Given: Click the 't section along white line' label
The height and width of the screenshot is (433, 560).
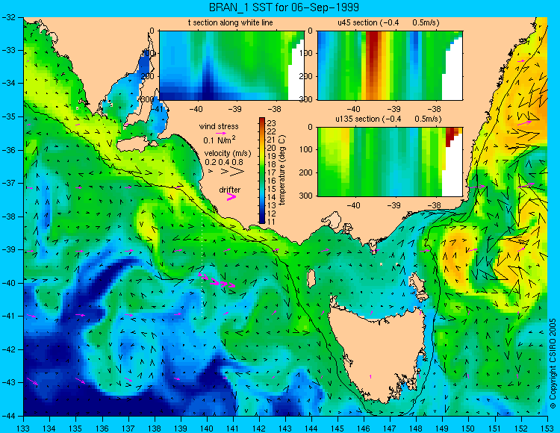Looking at the screenshot, I should pos(231,22).
